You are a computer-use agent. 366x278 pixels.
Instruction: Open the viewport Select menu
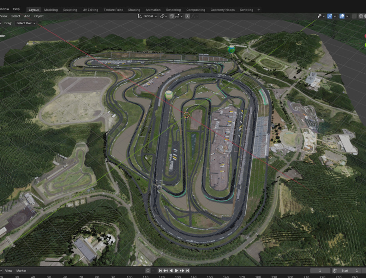[15, 16]
